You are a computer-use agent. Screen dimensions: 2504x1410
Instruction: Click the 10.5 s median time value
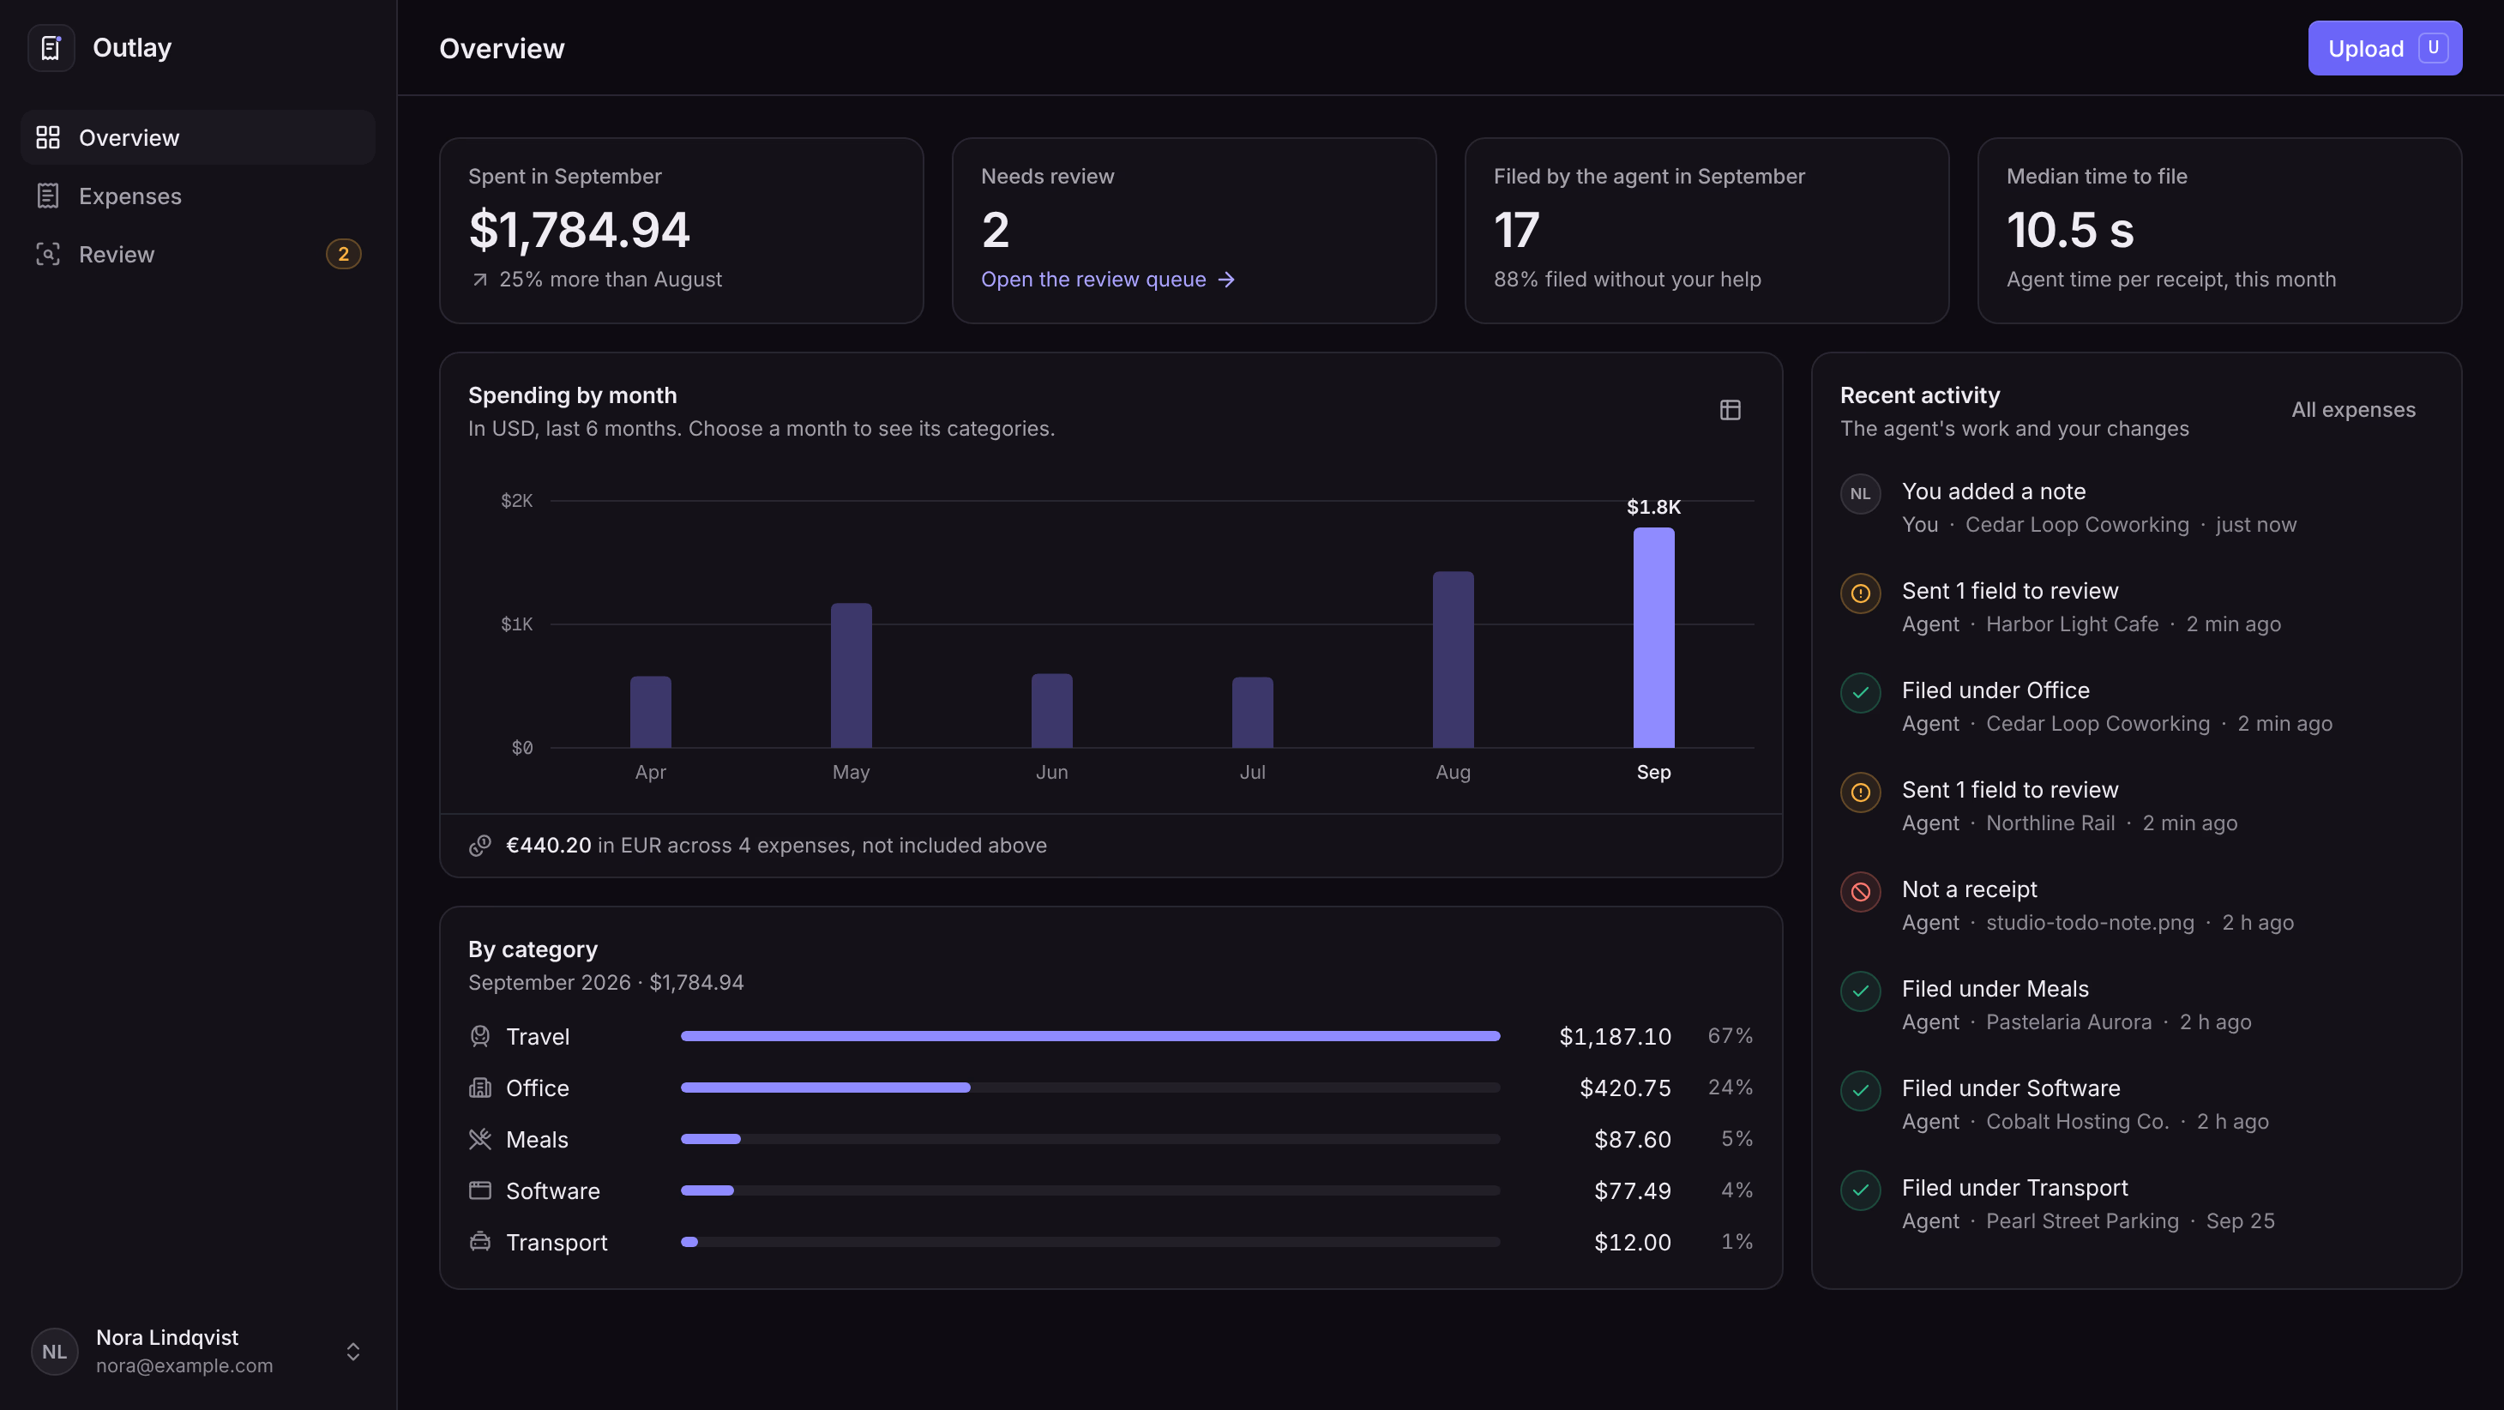click(x=2069, y=230)
